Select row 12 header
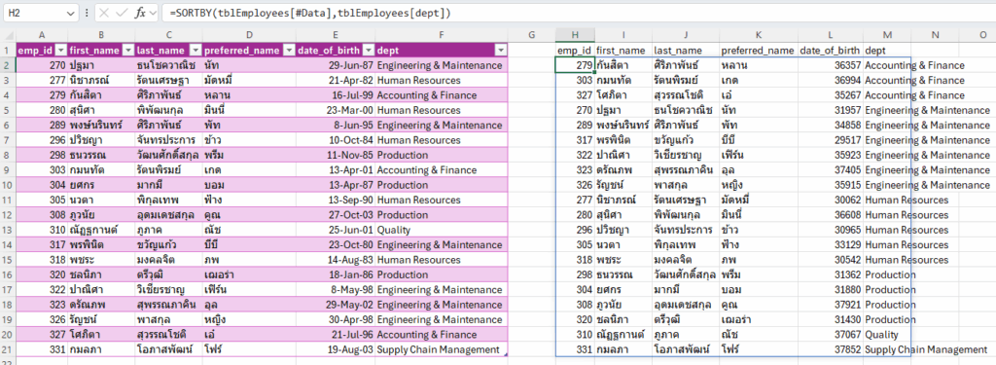996x365 pixels. [x=8, y=214]
